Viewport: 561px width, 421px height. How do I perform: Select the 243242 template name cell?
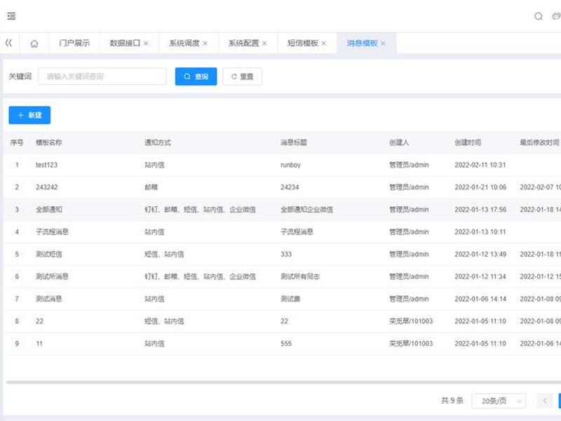[x=46, y=187]
